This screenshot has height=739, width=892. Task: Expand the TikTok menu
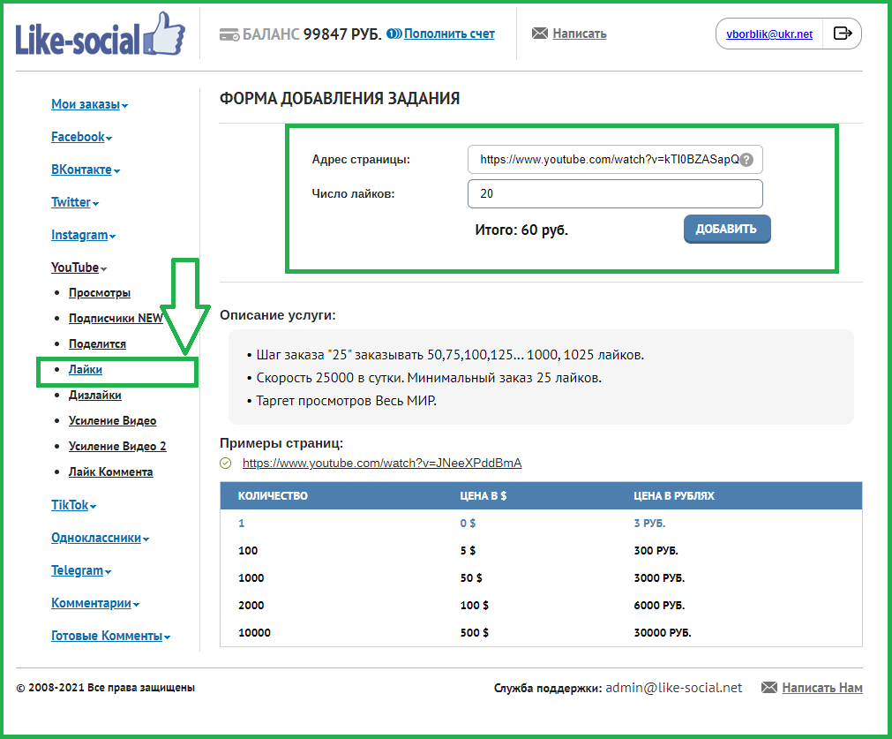pos(73,505)
